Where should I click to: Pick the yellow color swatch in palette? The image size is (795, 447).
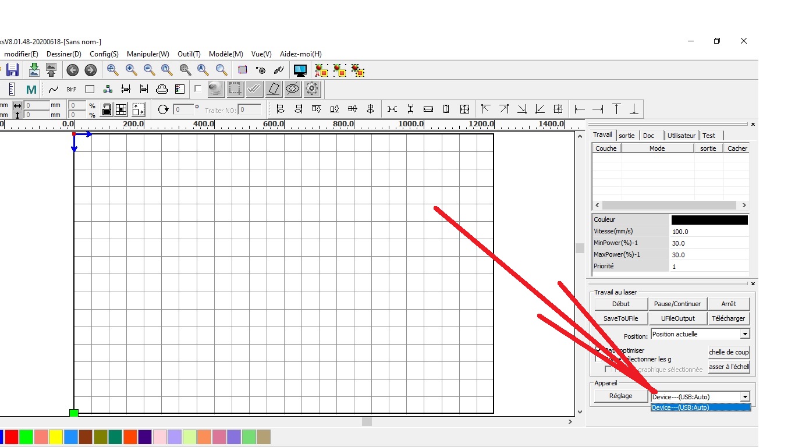(56, 437)
